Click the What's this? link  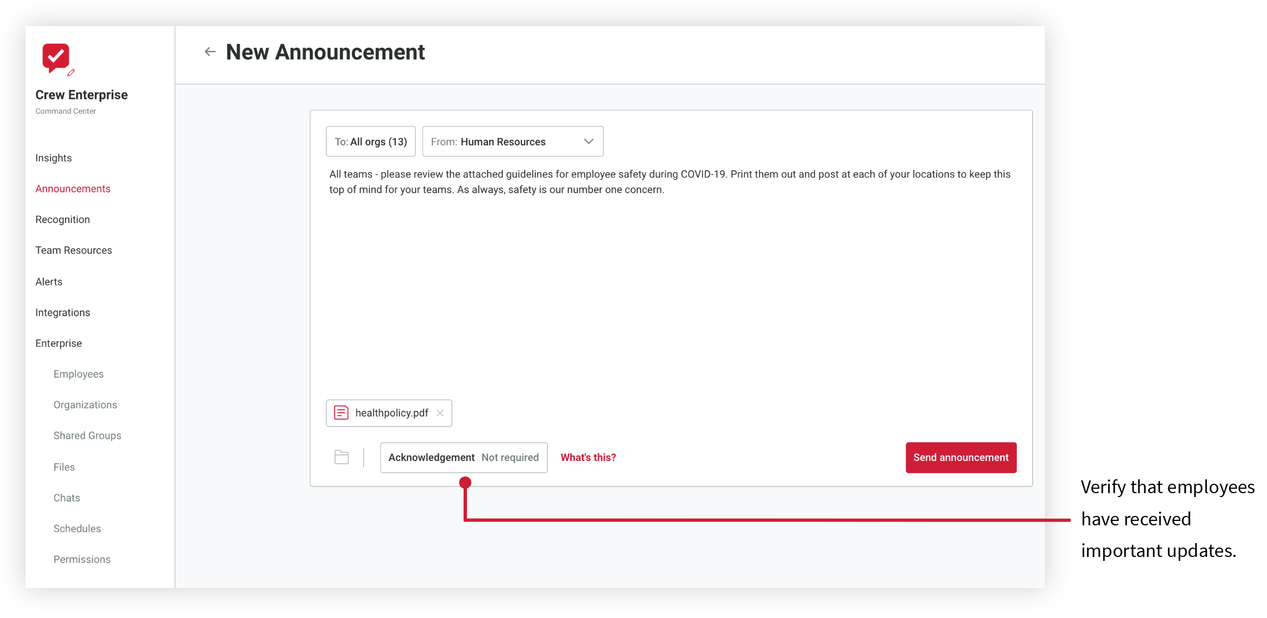pos(588,457)
